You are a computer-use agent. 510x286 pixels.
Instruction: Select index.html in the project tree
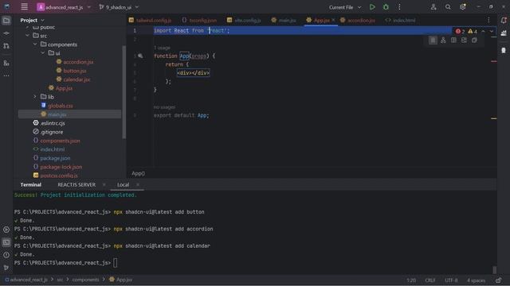point(53,149)
